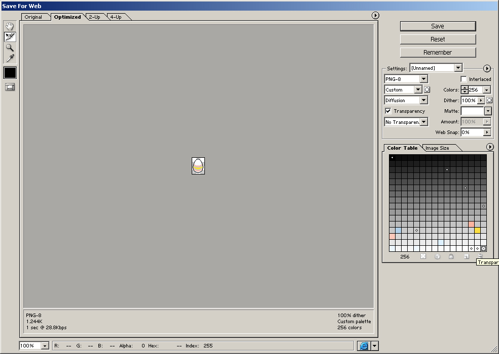Uncheck the Transparency checkbox

pos(388,111)
